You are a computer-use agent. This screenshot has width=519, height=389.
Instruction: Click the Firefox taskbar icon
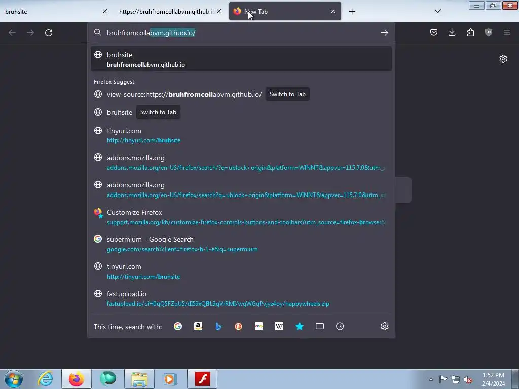(77, 379)
